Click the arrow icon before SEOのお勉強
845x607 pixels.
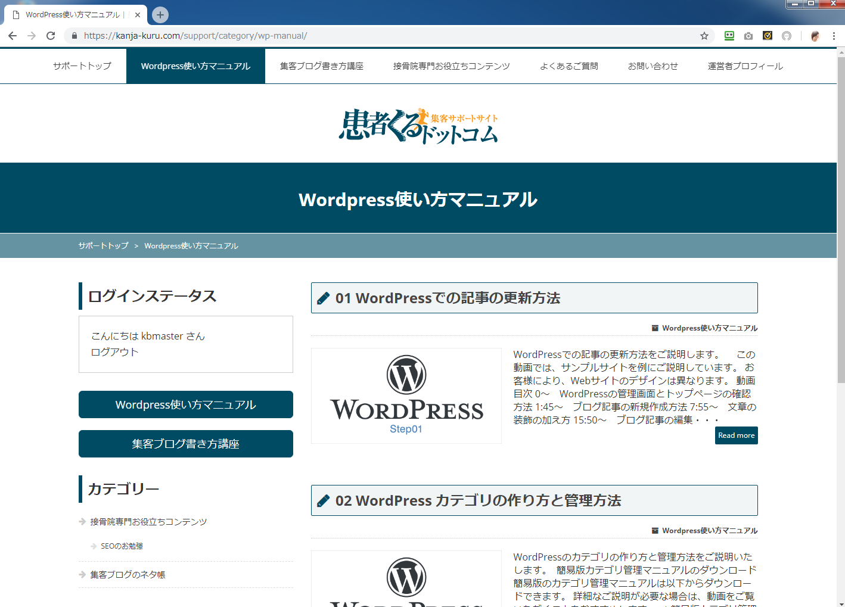[94, 546]
